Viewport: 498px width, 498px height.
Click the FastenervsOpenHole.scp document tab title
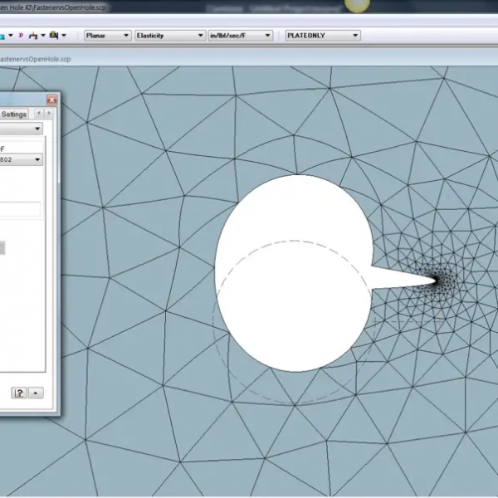tap(35, 60)
